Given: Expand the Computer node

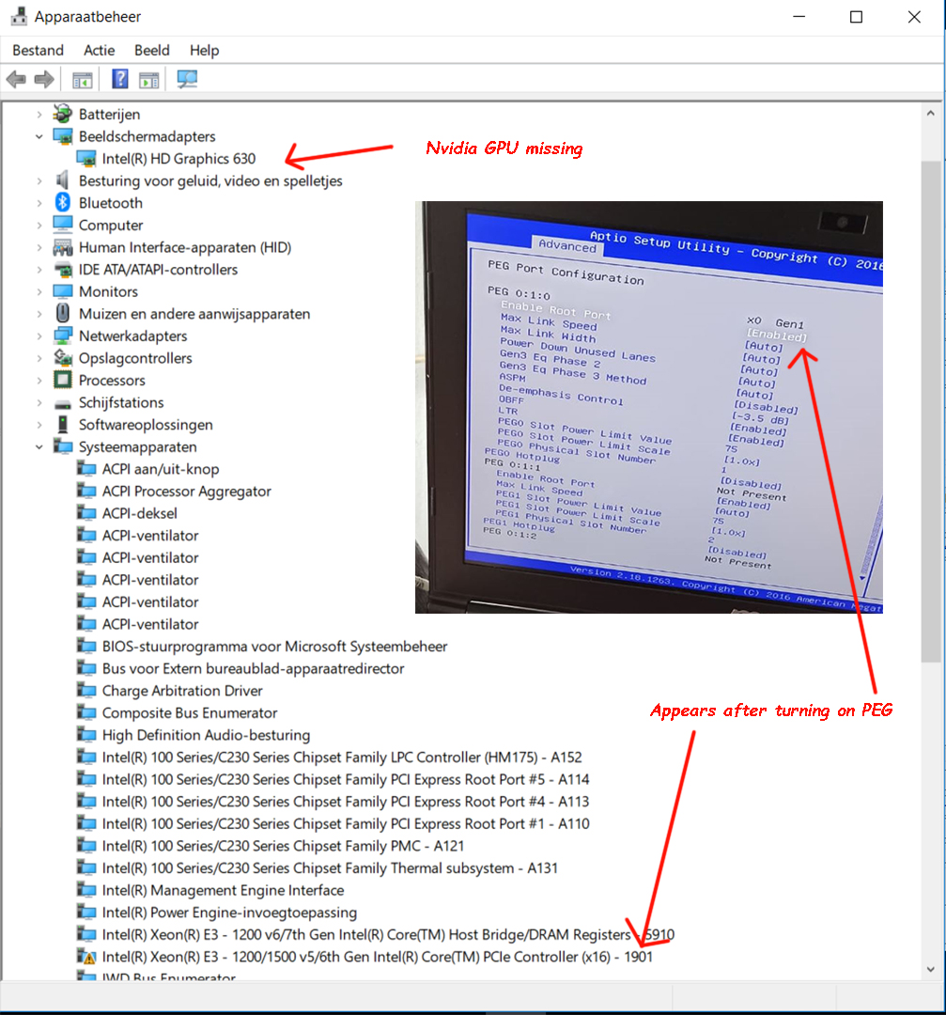Looking at the screenshot, I should tap(39, 226).
